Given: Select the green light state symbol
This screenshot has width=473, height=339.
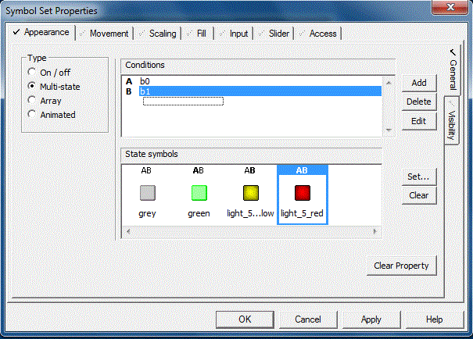Looking at the screenshot, I should tap(199, 194).
